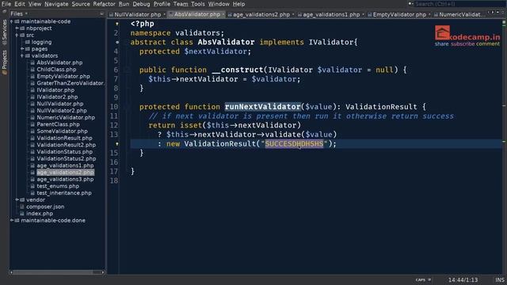Click the INS insert mode indicator
This screenshot has height=285, width=507.
tap(500, 279)
